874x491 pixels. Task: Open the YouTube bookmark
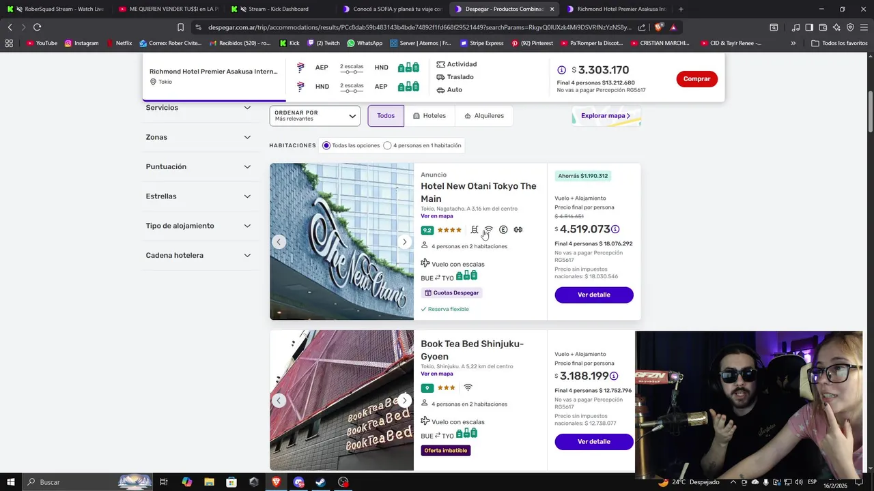point(42,43)
